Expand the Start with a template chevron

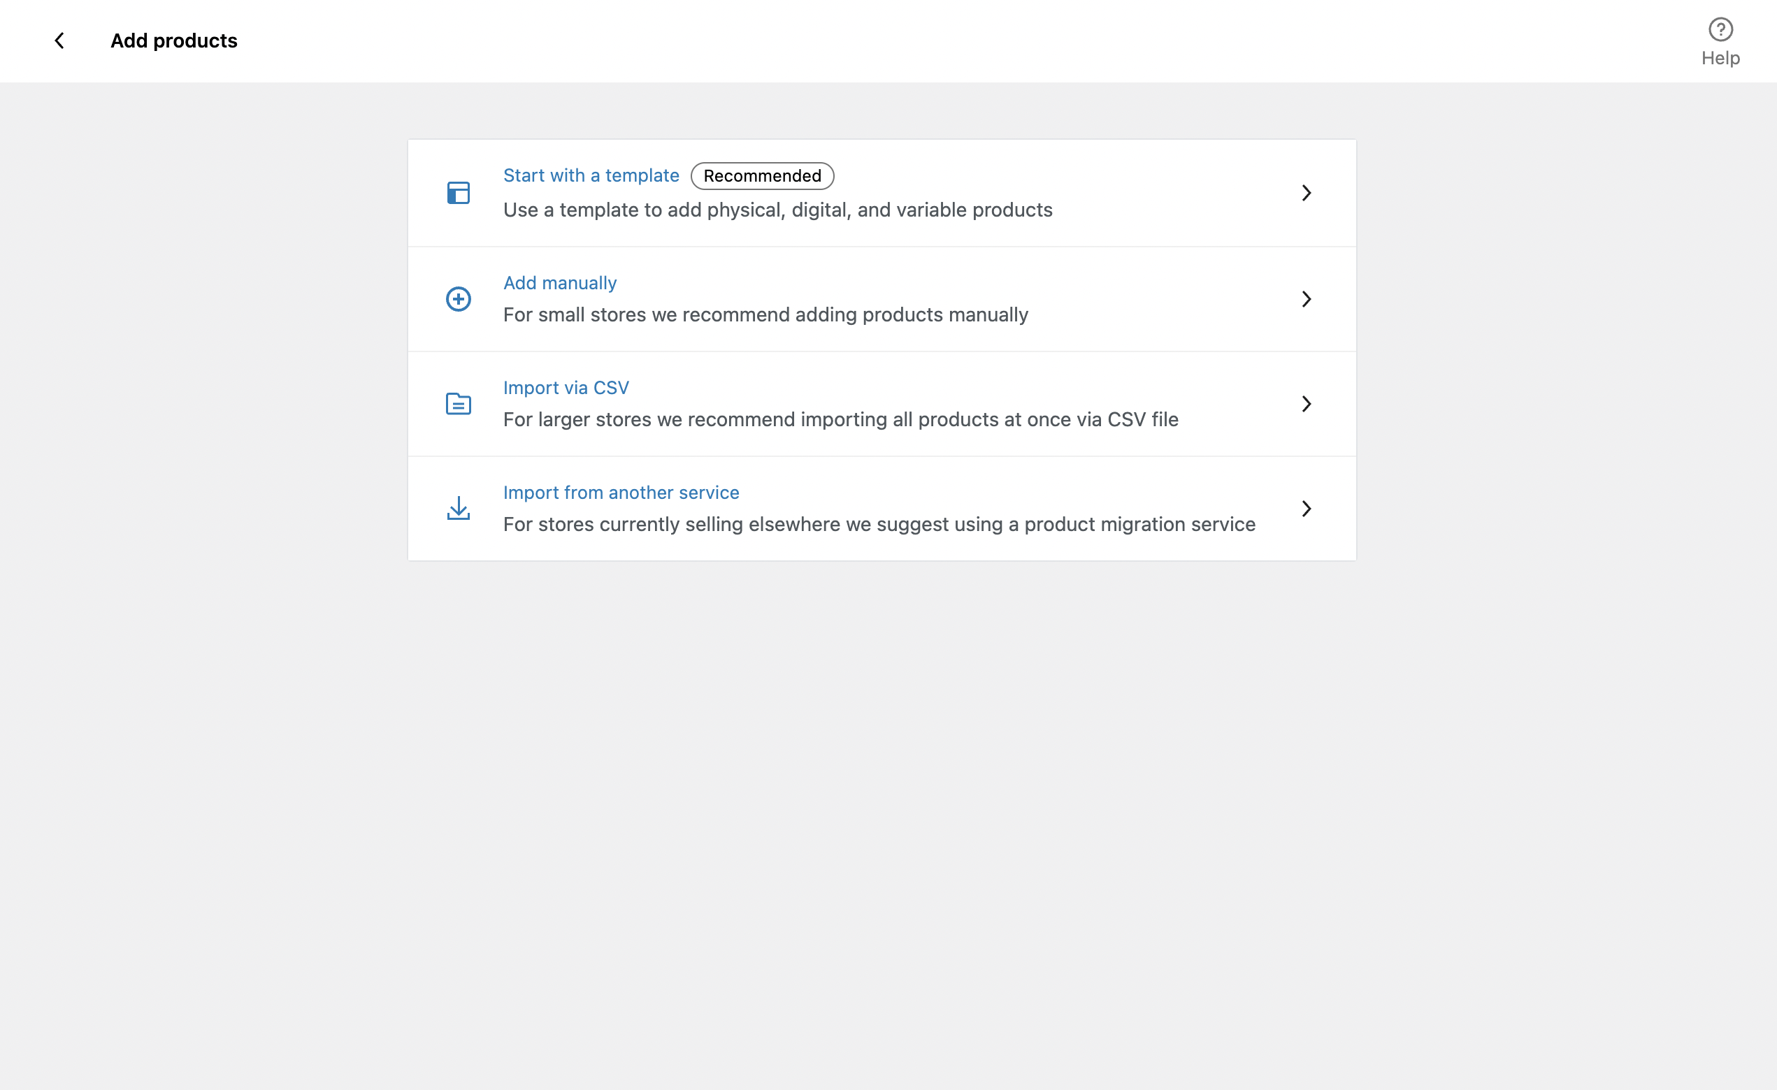coord(1306,194)
